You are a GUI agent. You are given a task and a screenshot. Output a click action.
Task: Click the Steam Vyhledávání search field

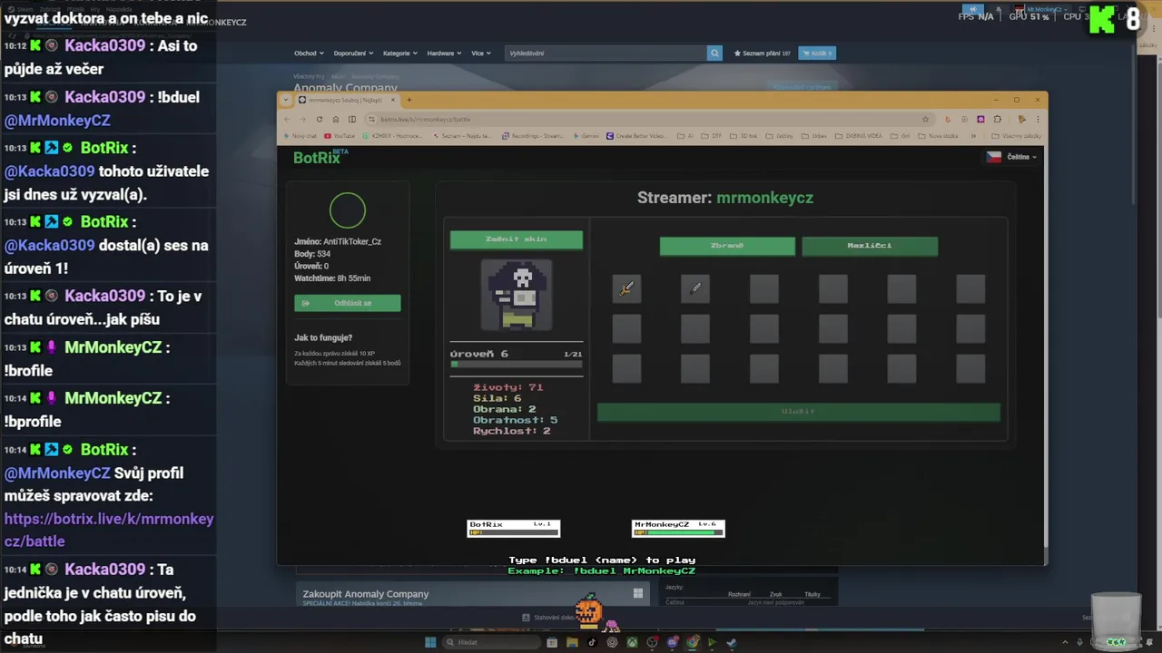[x=606, y=53]
